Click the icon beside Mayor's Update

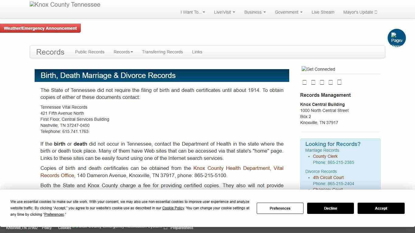point(376,12)
